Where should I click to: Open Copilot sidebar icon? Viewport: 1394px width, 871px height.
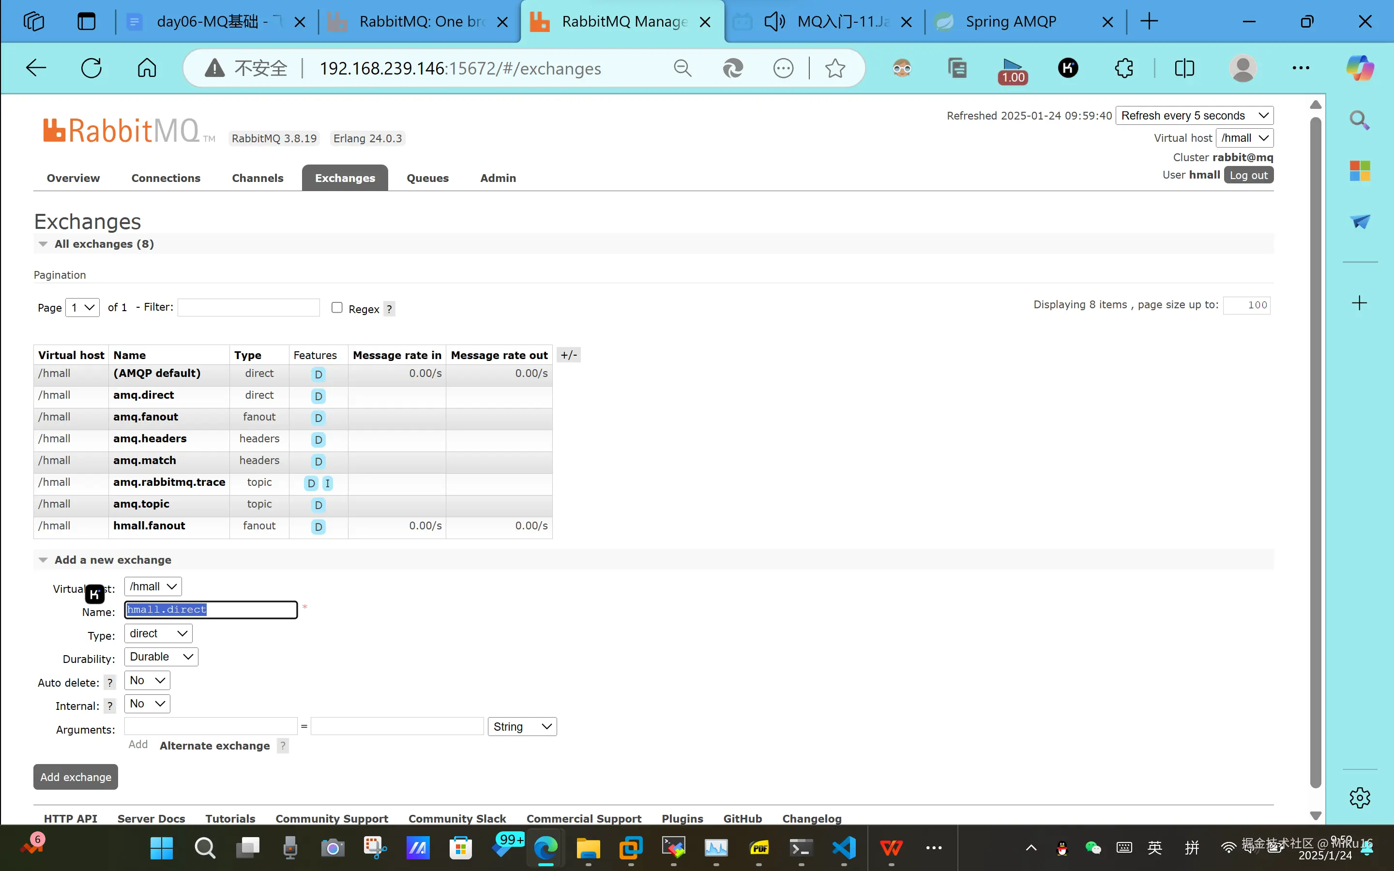pos(1360,69)
